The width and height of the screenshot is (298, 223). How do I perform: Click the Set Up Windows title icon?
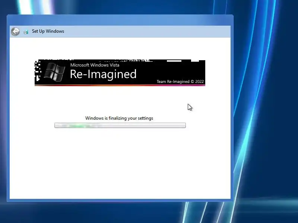26,32
